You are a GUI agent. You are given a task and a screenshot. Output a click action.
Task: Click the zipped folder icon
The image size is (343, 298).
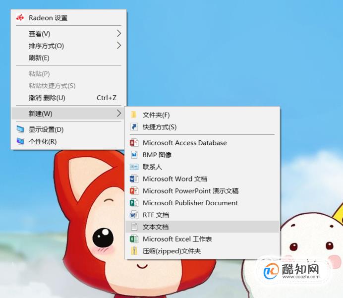click(x=134, y=251)
